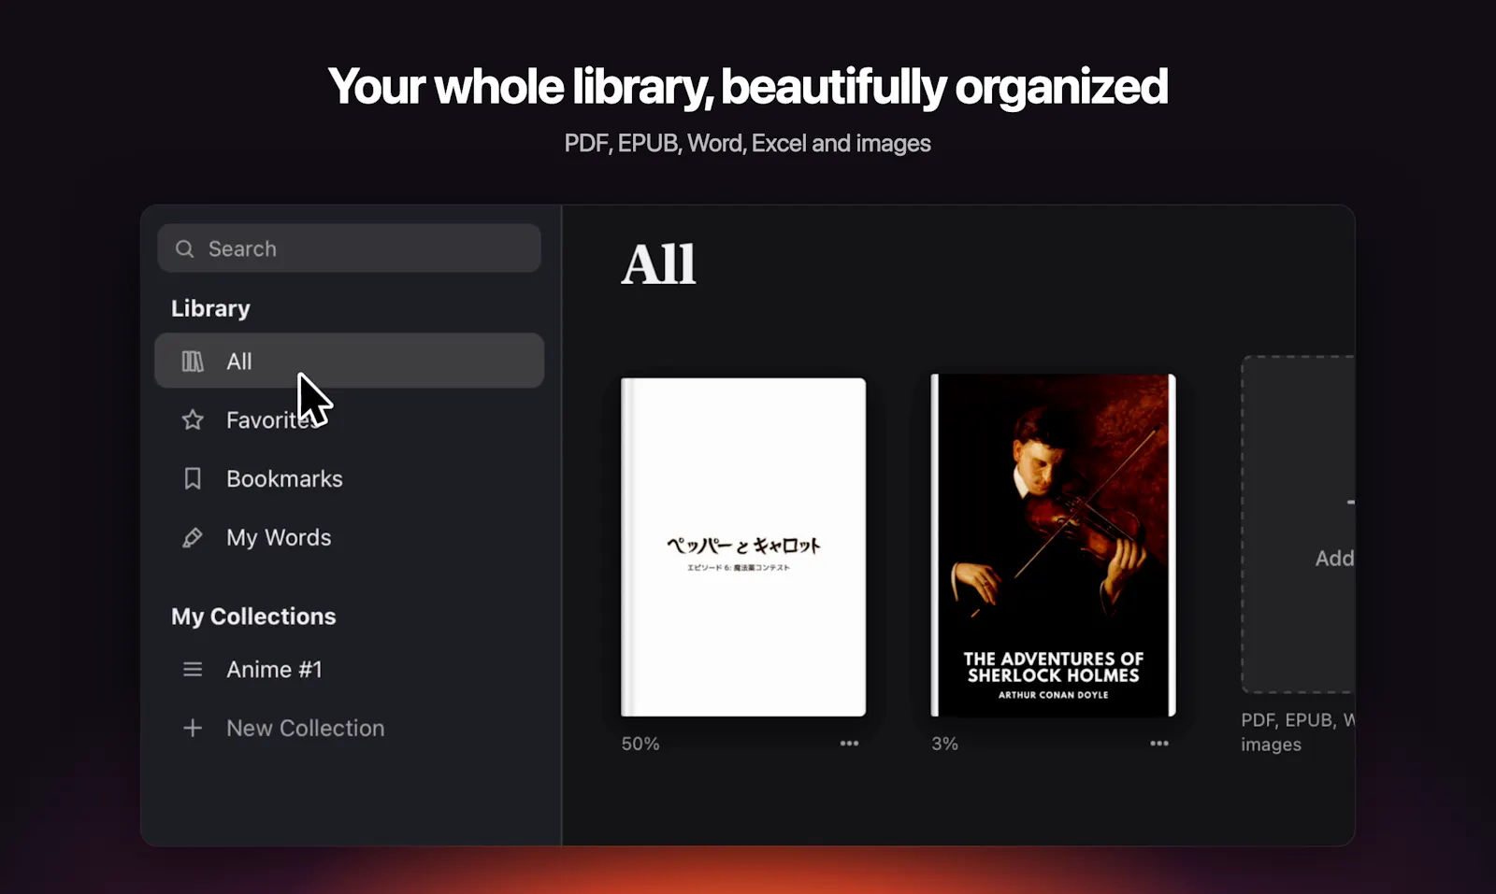Open the Bookmarks section
The width and height of the screenshot is (1496, 894).
[350, 479]
